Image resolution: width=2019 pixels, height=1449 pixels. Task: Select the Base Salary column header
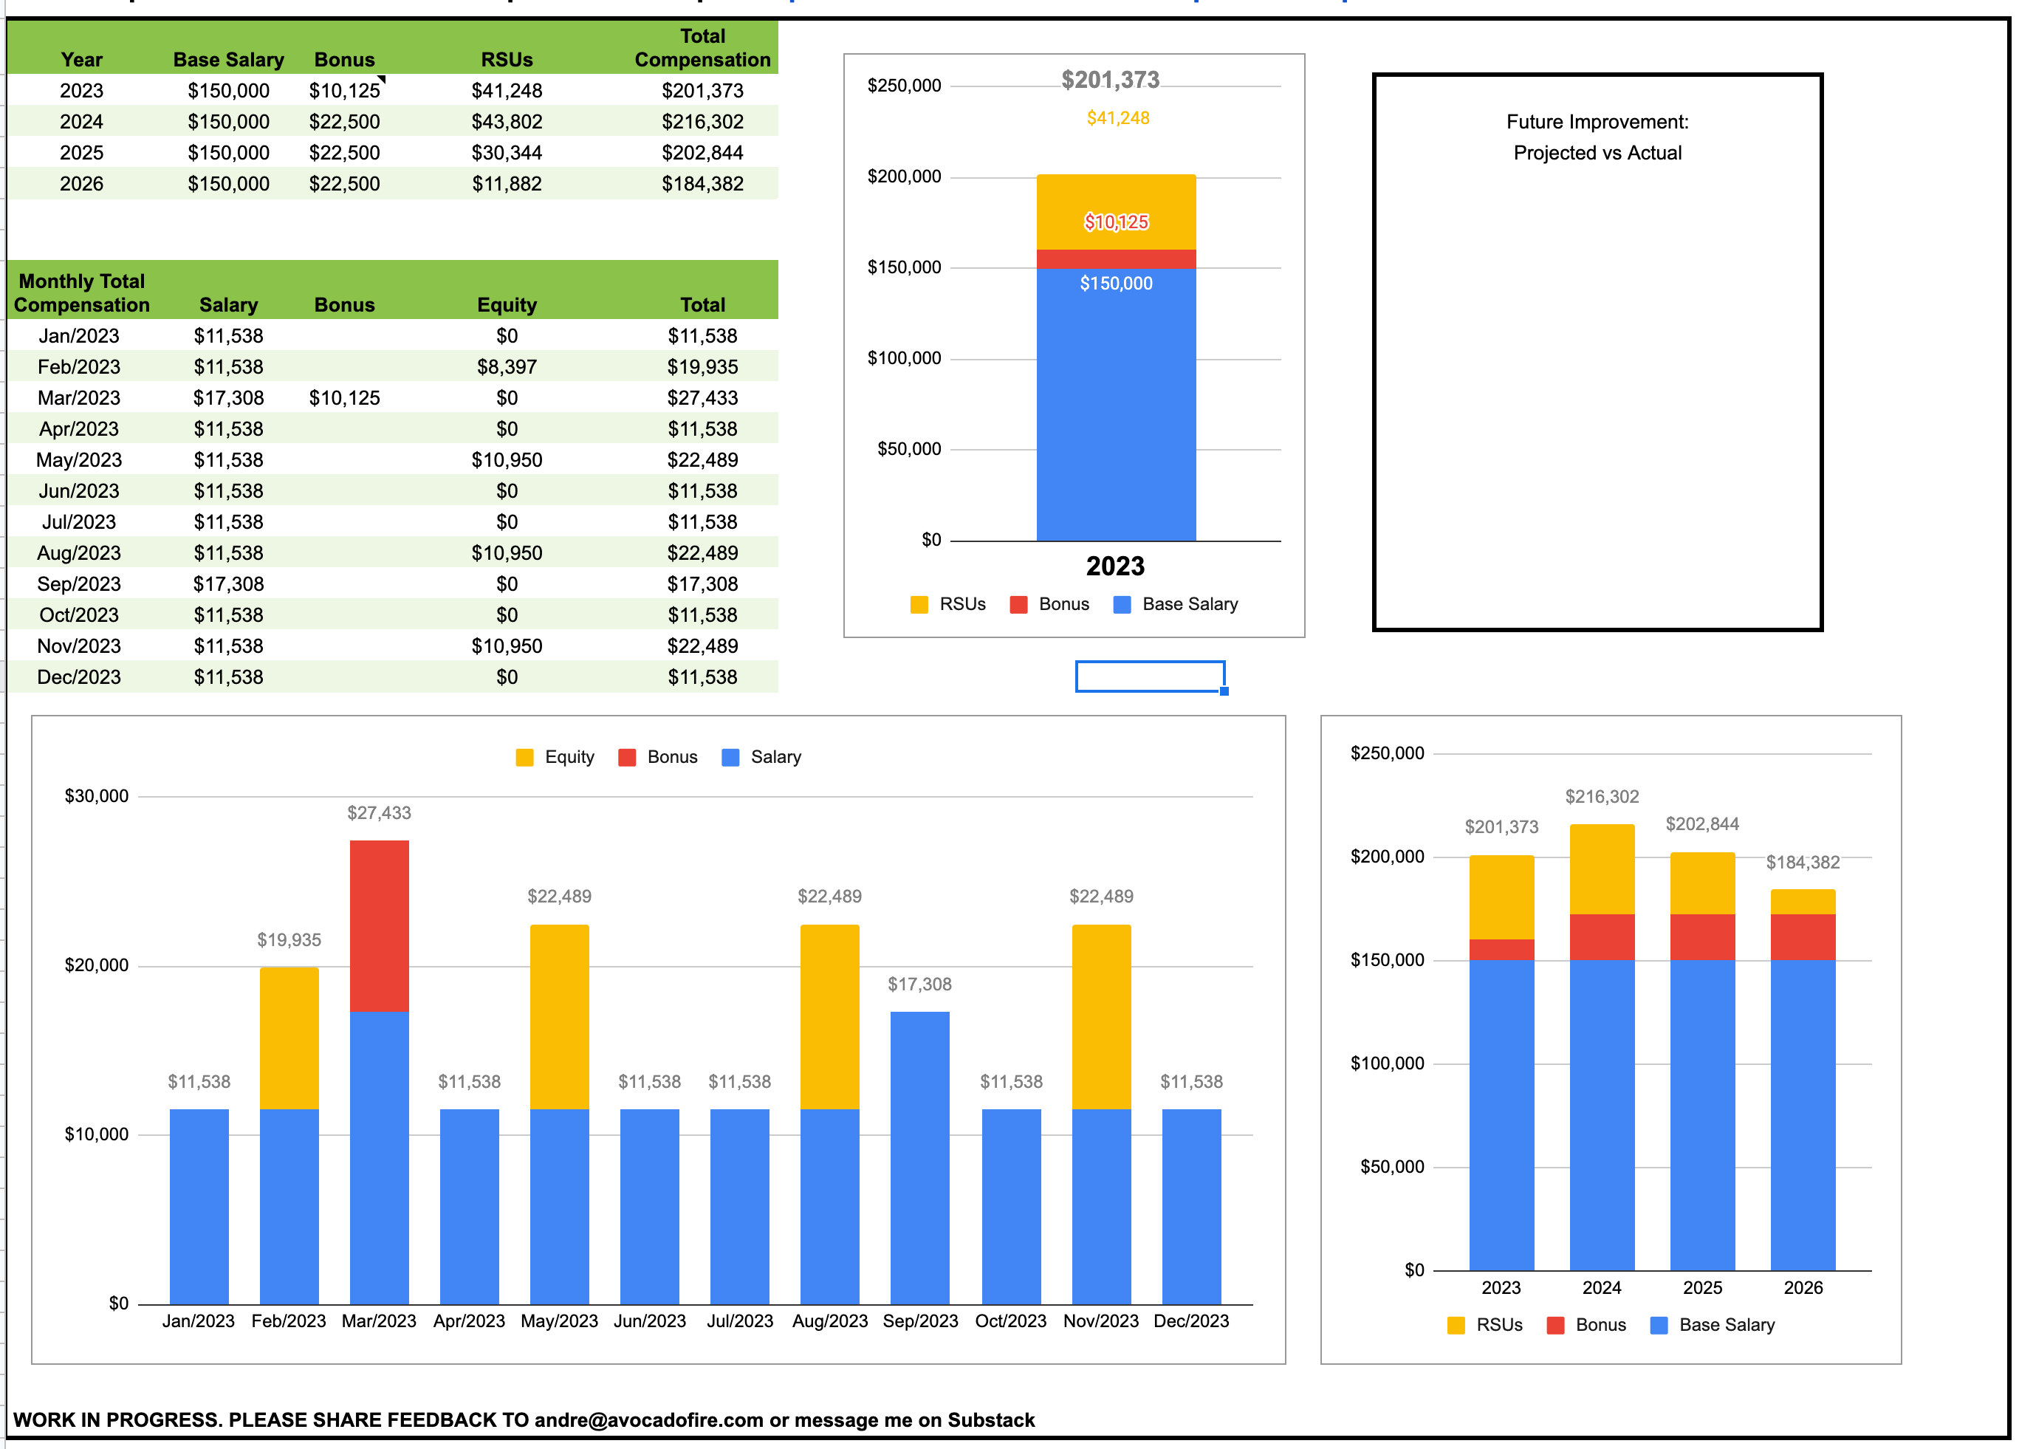pyautogui.click(x=228, y=60)
